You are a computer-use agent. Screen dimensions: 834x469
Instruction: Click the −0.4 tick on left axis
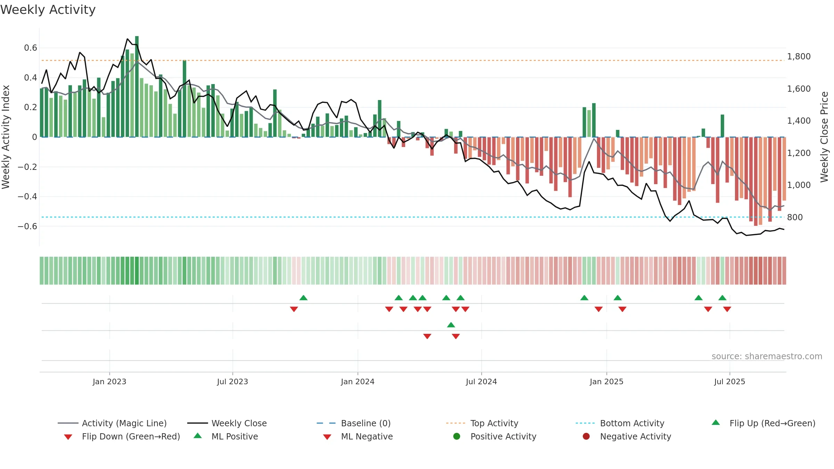(x=27, y=197)
